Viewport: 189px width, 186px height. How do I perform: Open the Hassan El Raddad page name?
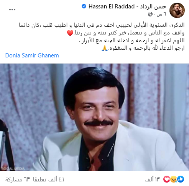click(x=127, y=7)
